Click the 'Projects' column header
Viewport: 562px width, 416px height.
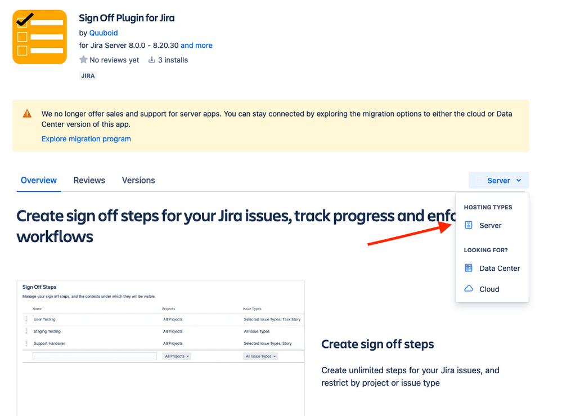coord(168,309)
